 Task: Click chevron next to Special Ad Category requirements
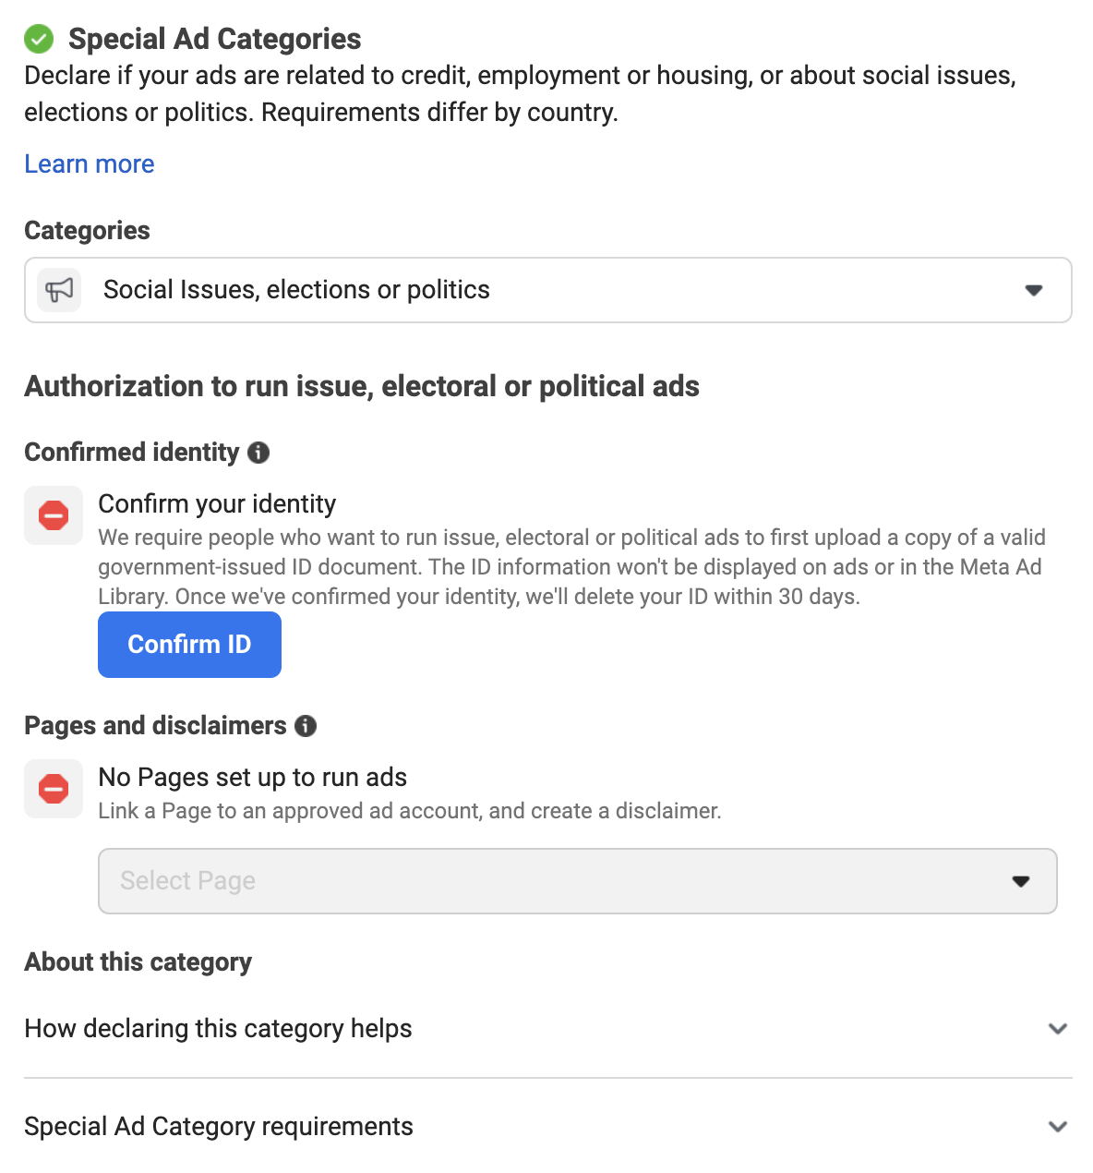click(1058, 1127)
